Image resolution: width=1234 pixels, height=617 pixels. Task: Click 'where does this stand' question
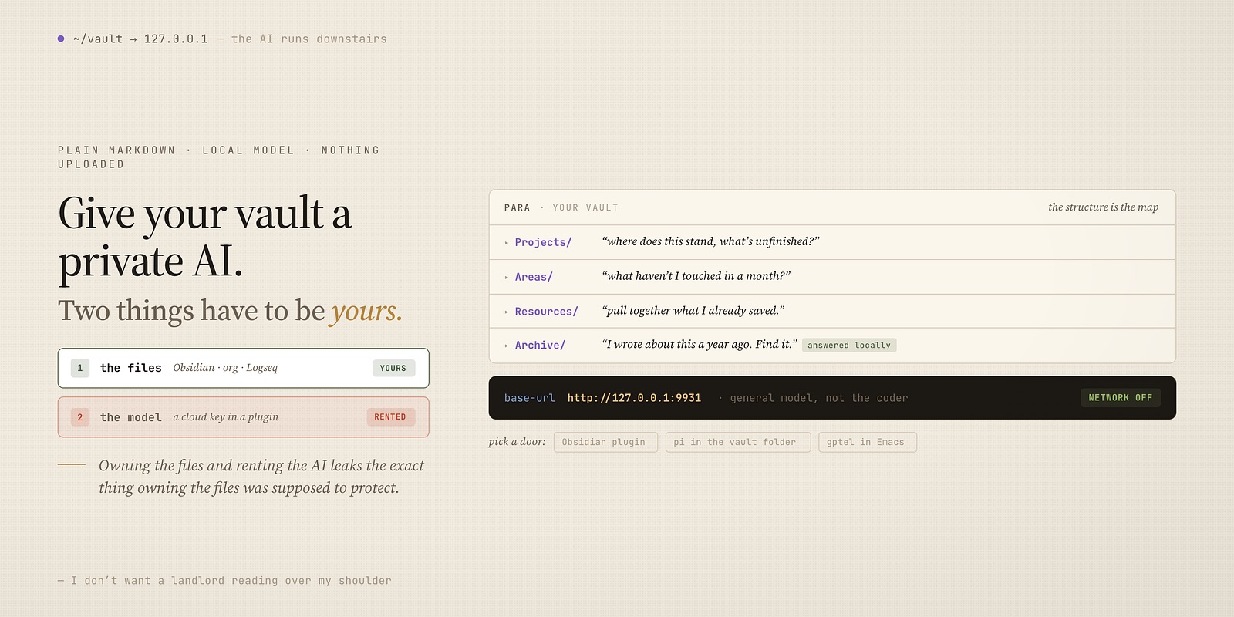710,241
